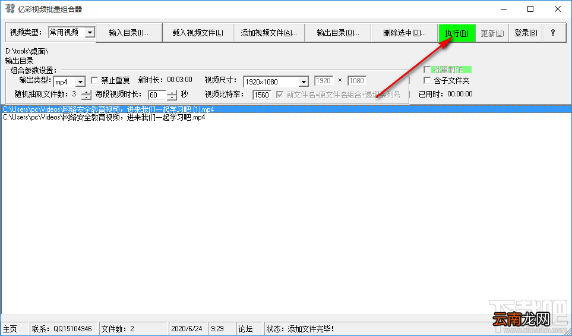Click 删除选中 button
Viewport: 572px width, 336px height.
pyautogui.click(x=404, y=33)
